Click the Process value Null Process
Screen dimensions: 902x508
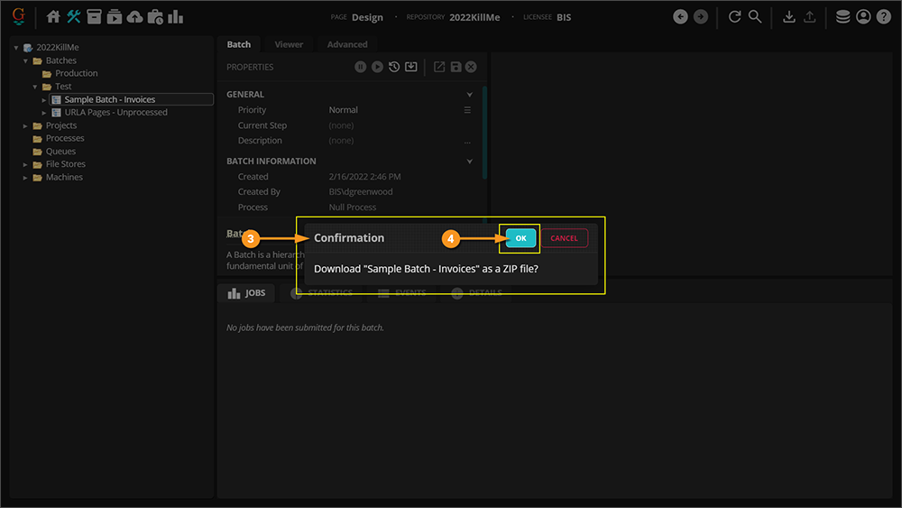pos(353,208)
